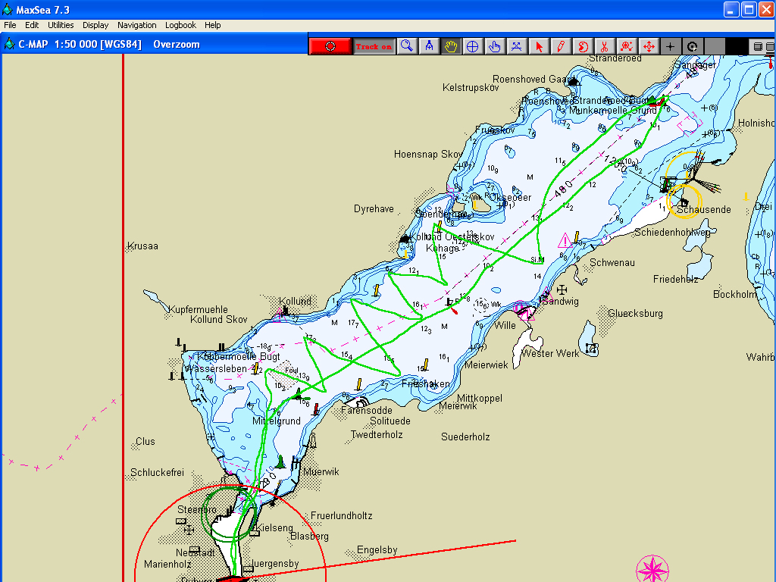Click the Schausende place label

(704, 209)
